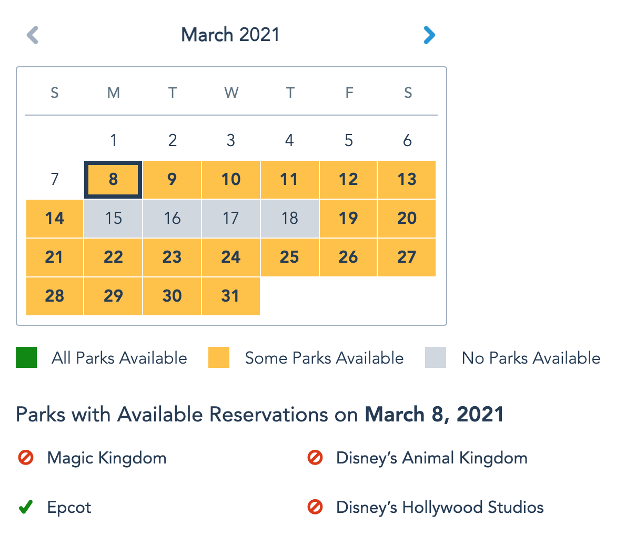Viewport: 625px width, 536px height.
Task: Click the unavailable icon beside Disney's Animal Kingdom
Action: 315,458
